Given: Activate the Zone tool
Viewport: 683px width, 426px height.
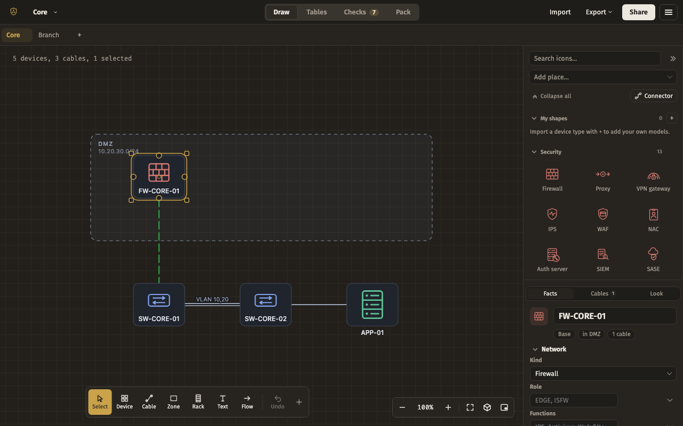Looking at the screenshot, I should click(173, 402).
